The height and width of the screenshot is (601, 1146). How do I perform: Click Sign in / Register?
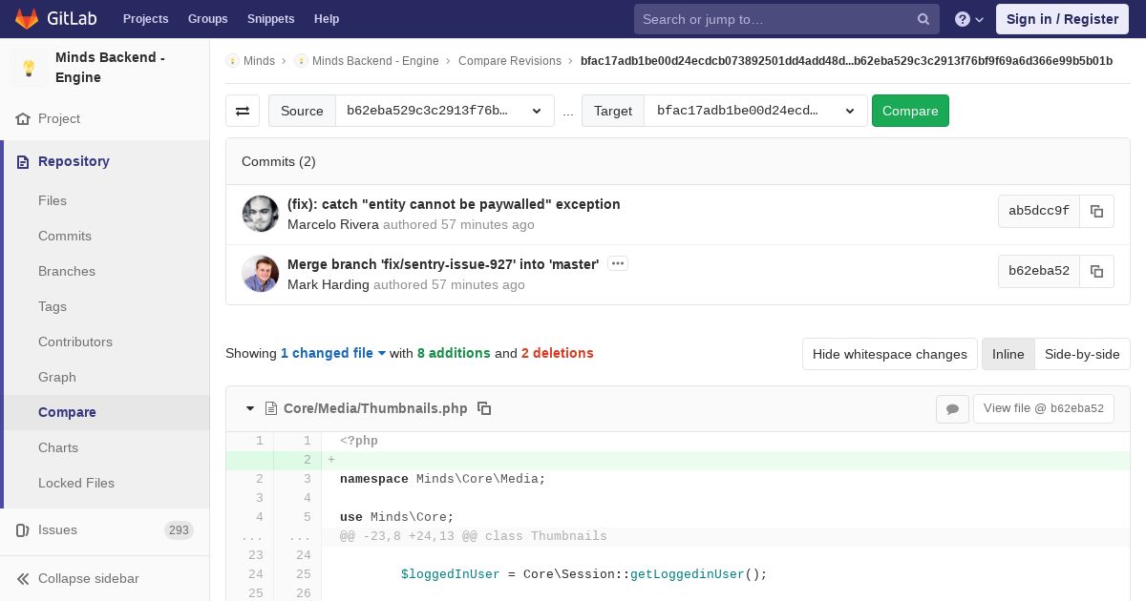(x=1062, y=19)
